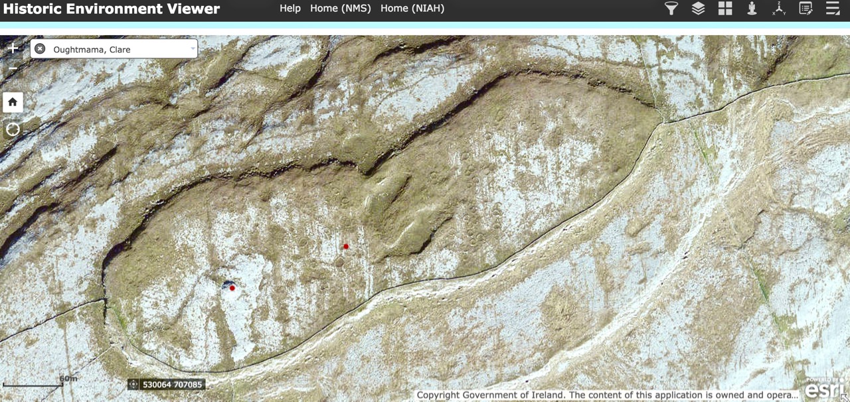Screen dimensions: 850x402
Task: Click the coordinate capture icon beside 530064 707085
Action: click(x=133, y=385)
